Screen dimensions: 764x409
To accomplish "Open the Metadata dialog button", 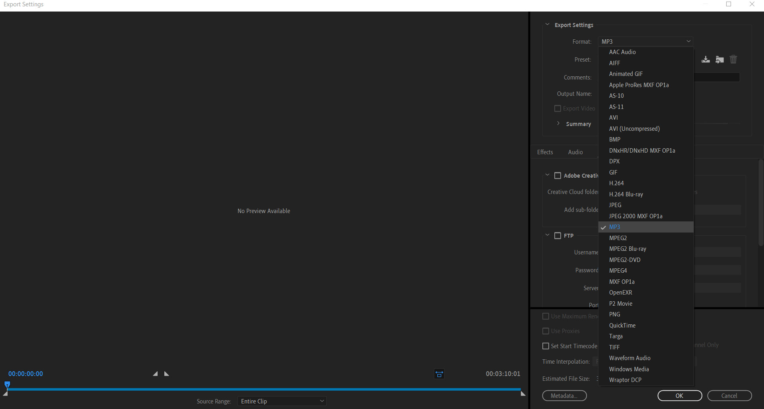I will coord(564,396).
